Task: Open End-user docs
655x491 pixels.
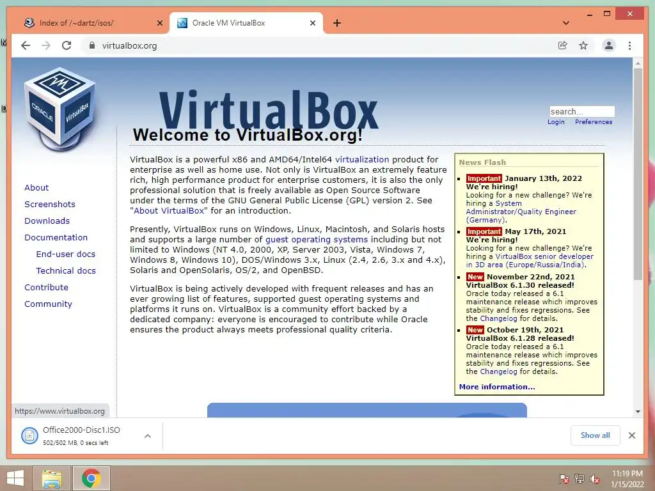Action: (66, 254)
